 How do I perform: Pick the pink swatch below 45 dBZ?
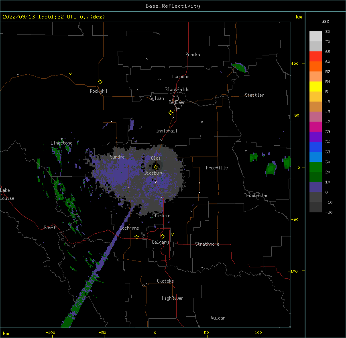coord(315,117)
